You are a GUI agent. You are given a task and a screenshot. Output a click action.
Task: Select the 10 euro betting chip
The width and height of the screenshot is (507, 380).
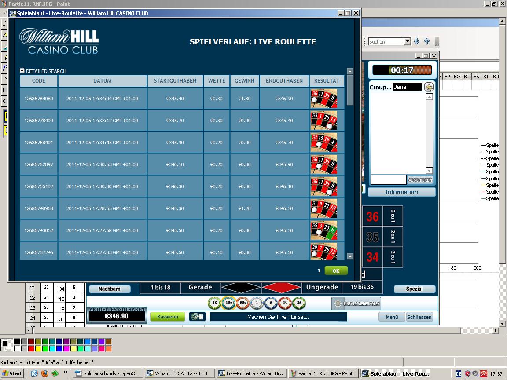coord(285,303)
